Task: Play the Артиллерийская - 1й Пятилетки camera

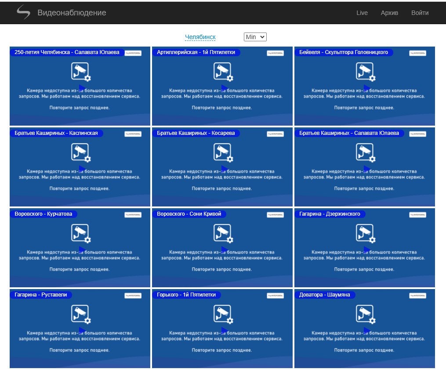Action: [x=225, y=88]
